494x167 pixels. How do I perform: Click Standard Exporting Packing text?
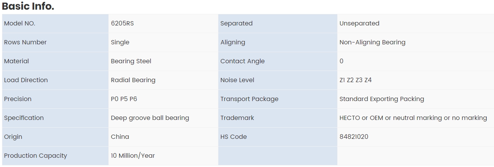coord(382,99)
